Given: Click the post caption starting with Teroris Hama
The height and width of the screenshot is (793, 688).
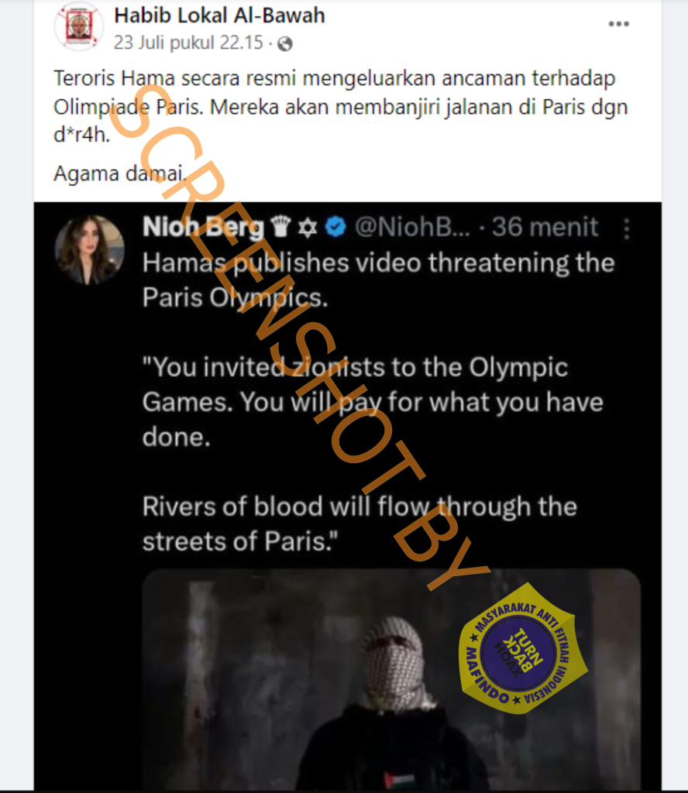Looking at the screenshot, I should [x=340, y=106].
